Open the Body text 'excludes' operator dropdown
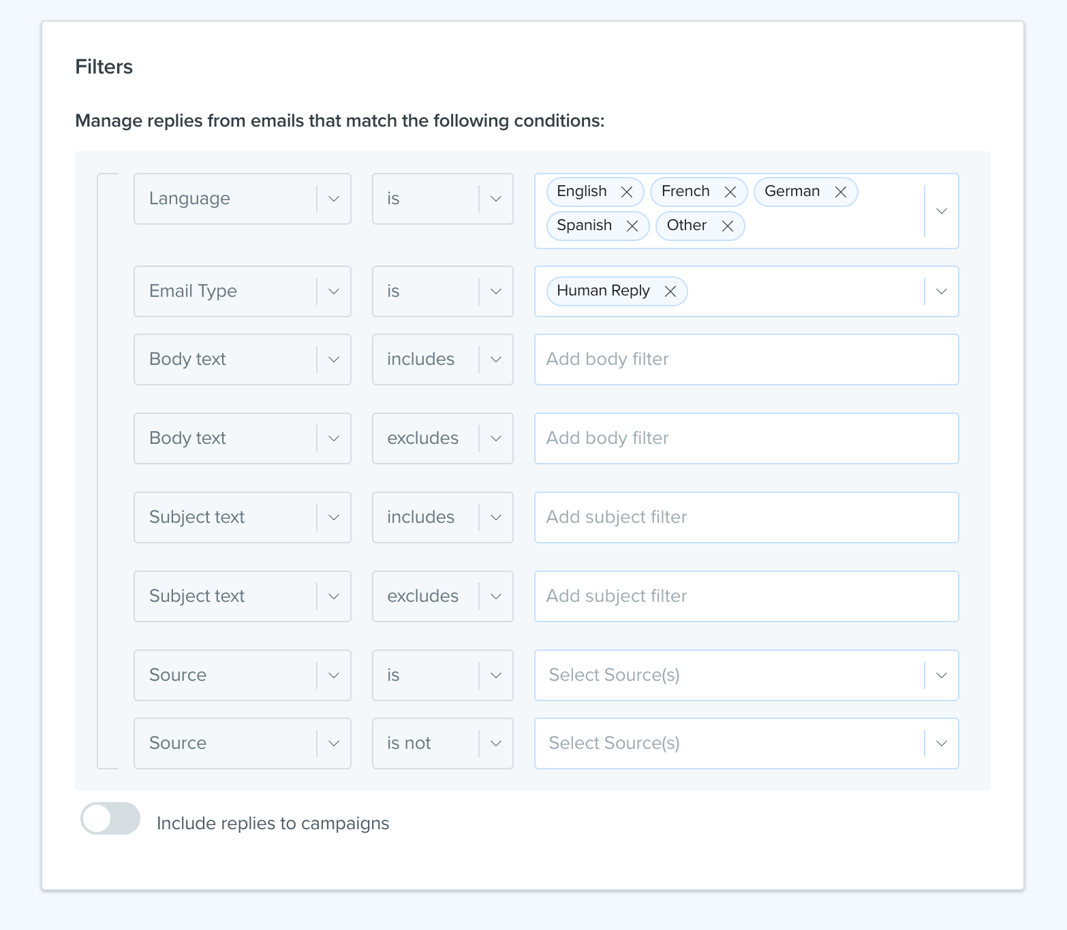The height and width of the screenshot is (930, 1067). (443, 438)
